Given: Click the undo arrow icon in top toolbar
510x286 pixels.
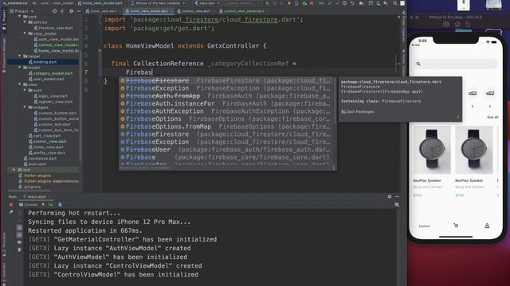Looking at the screenshot, I should coord(352,3).
